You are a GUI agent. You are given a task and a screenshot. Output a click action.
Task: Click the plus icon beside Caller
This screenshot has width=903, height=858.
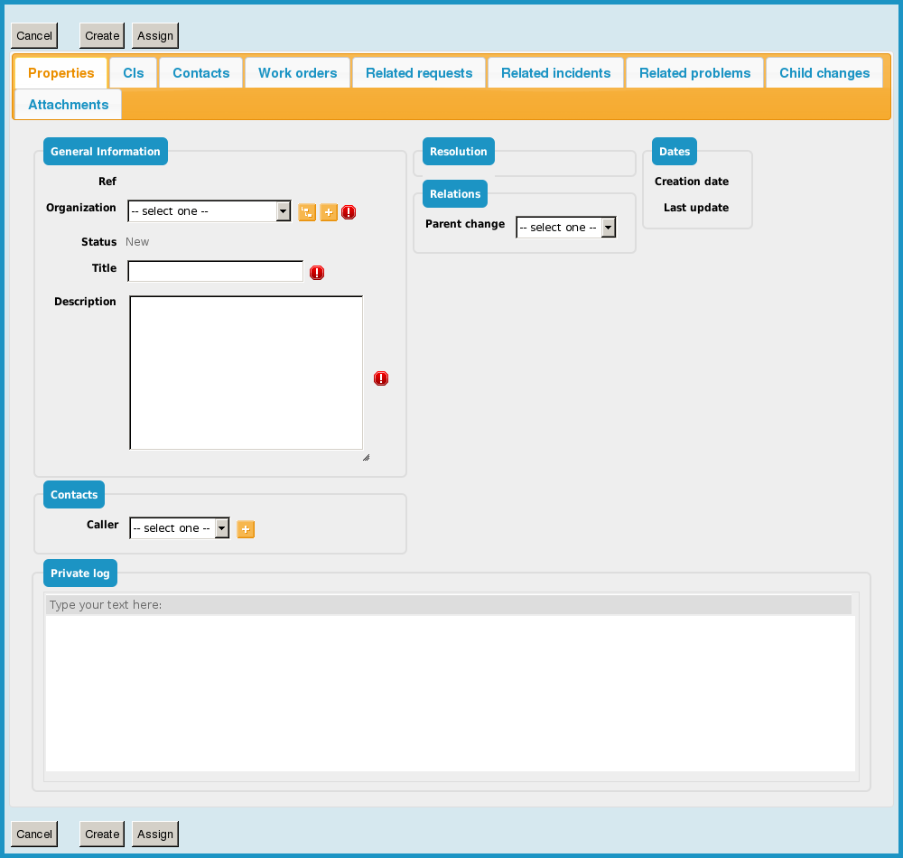coord(246,529)
